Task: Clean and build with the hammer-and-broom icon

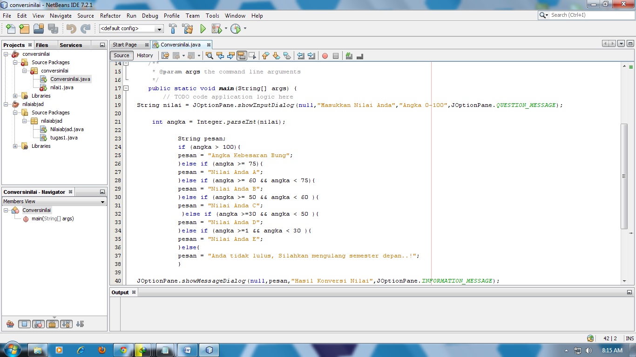Action: coord(187,29)
